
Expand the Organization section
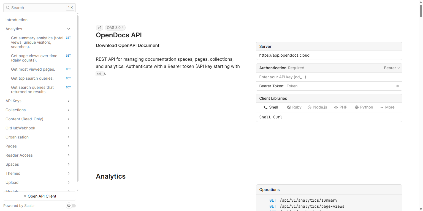[x=69, y=137]
